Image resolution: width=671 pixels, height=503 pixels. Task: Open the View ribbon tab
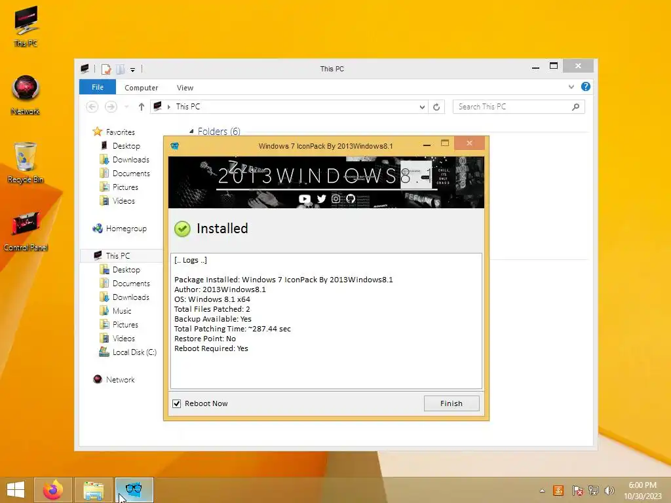point(185,88)
